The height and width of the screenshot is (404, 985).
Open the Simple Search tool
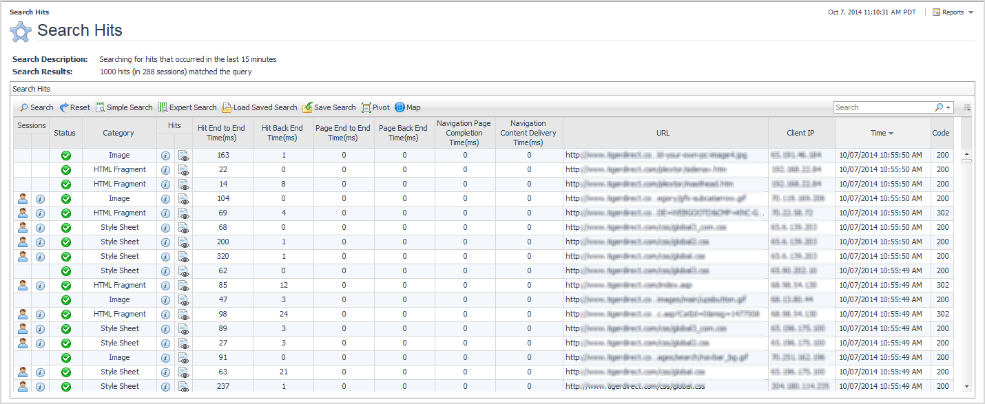point(124,107)
